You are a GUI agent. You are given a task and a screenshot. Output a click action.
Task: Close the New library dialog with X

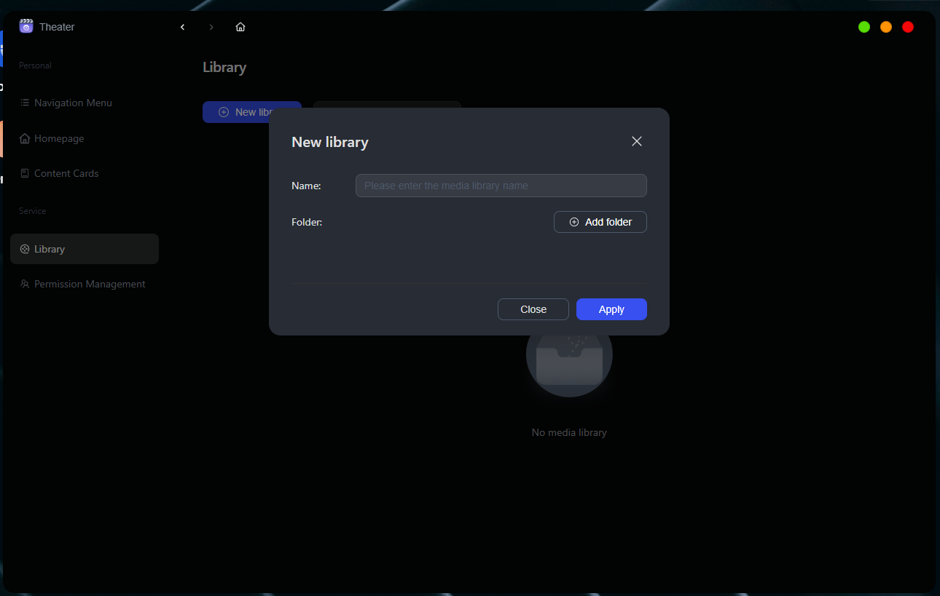[637, 141]
